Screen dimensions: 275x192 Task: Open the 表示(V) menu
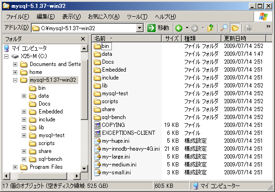pos(71,17)
